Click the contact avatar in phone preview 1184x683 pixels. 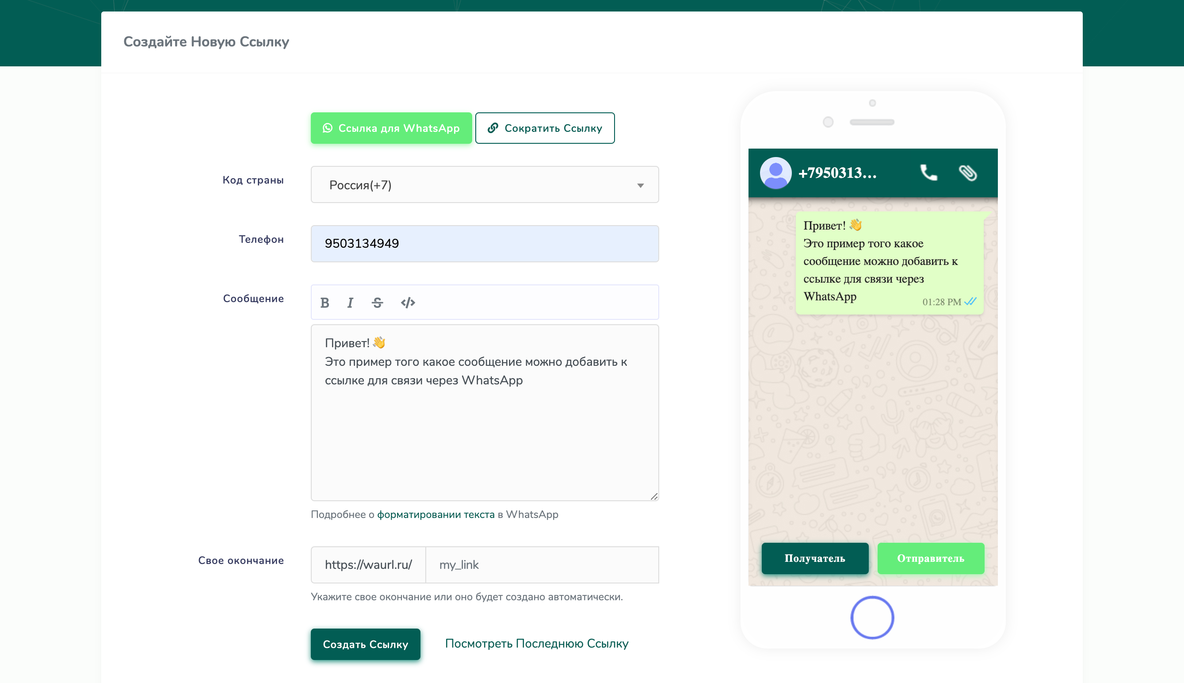point(775,173)
